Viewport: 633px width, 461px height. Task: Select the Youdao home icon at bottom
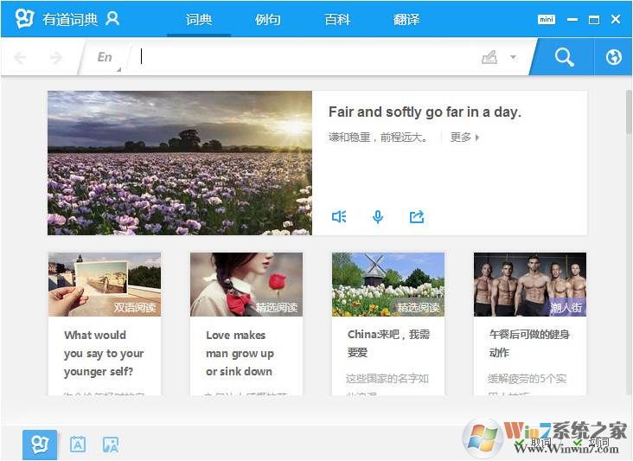(x=40, y=445)
